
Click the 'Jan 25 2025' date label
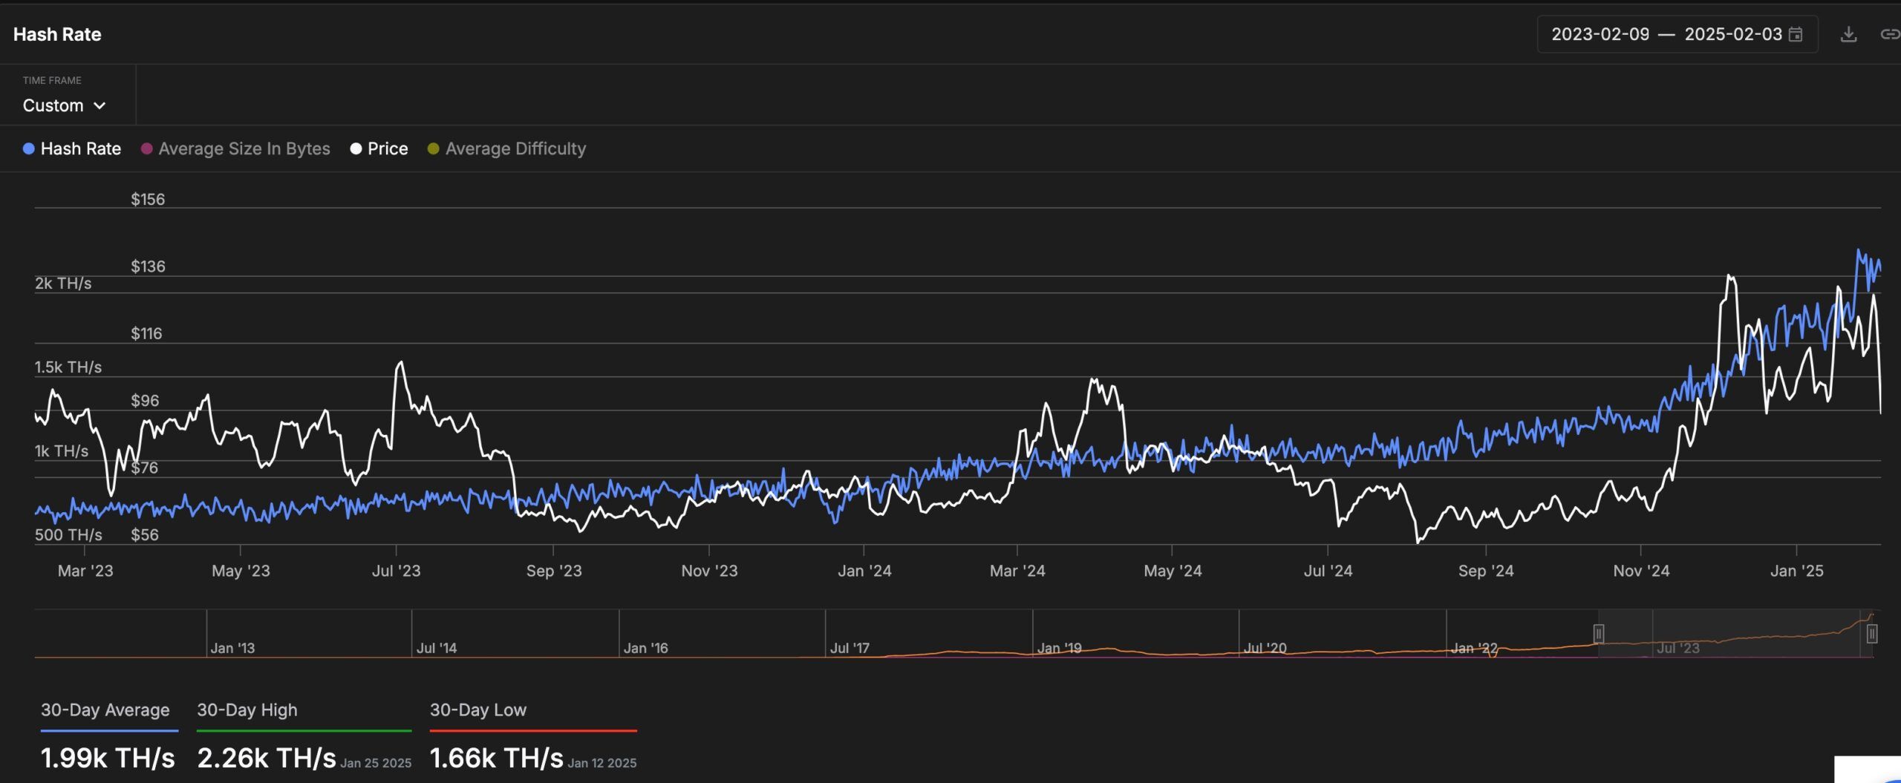coord(376,763)
